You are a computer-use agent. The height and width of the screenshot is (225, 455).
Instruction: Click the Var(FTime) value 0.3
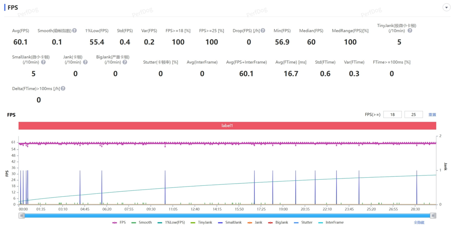tap(354, 74)
